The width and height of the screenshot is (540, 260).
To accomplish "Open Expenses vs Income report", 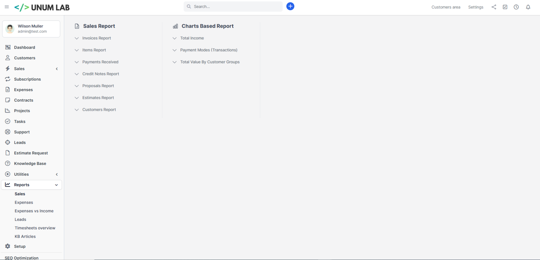I will (34, 211).
